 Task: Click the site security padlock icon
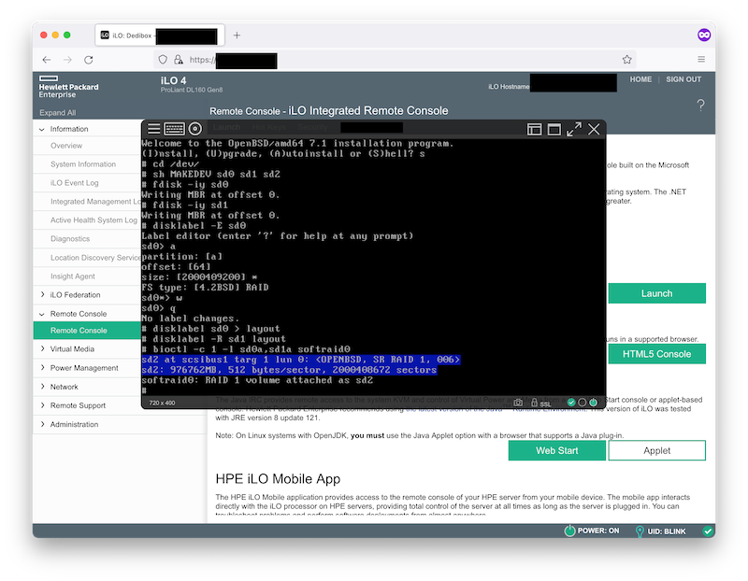178,60
